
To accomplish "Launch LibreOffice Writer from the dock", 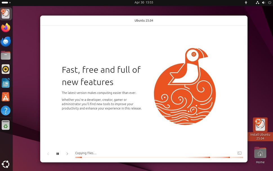I will pyautogui.click(x=6, y=83).
